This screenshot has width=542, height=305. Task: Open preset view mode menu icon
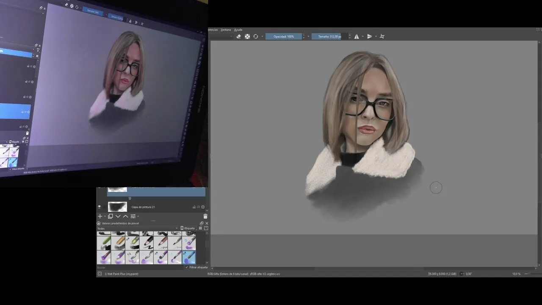click(x=201, y=228)
